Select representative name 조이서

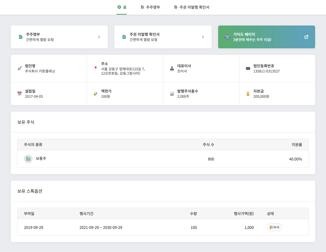click(x=182, y=71)
